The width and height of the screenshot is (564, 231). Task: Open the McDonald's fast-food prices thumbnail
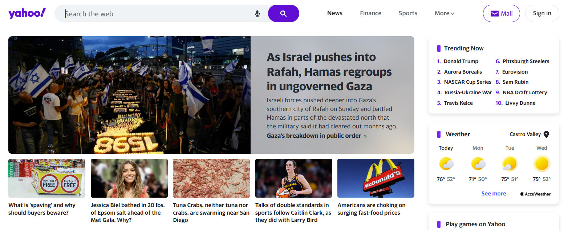(376, 178)
